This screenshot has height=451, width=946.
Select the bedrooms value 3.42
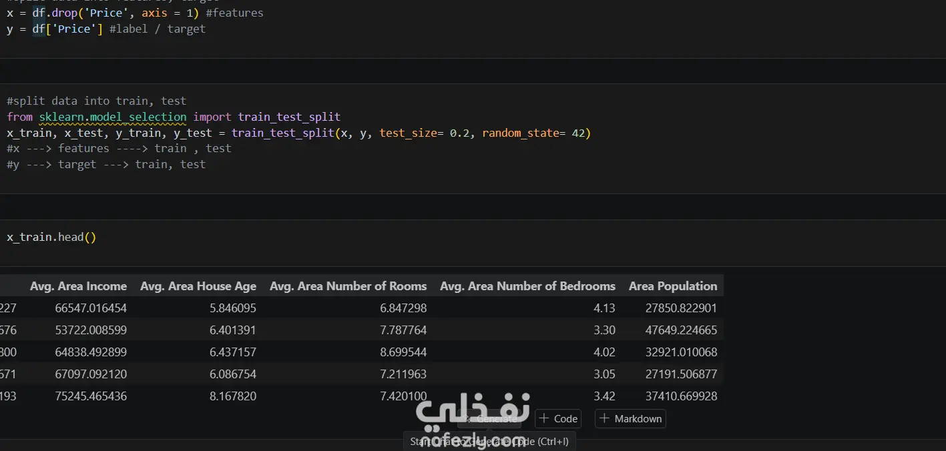(x=604, y=396)
